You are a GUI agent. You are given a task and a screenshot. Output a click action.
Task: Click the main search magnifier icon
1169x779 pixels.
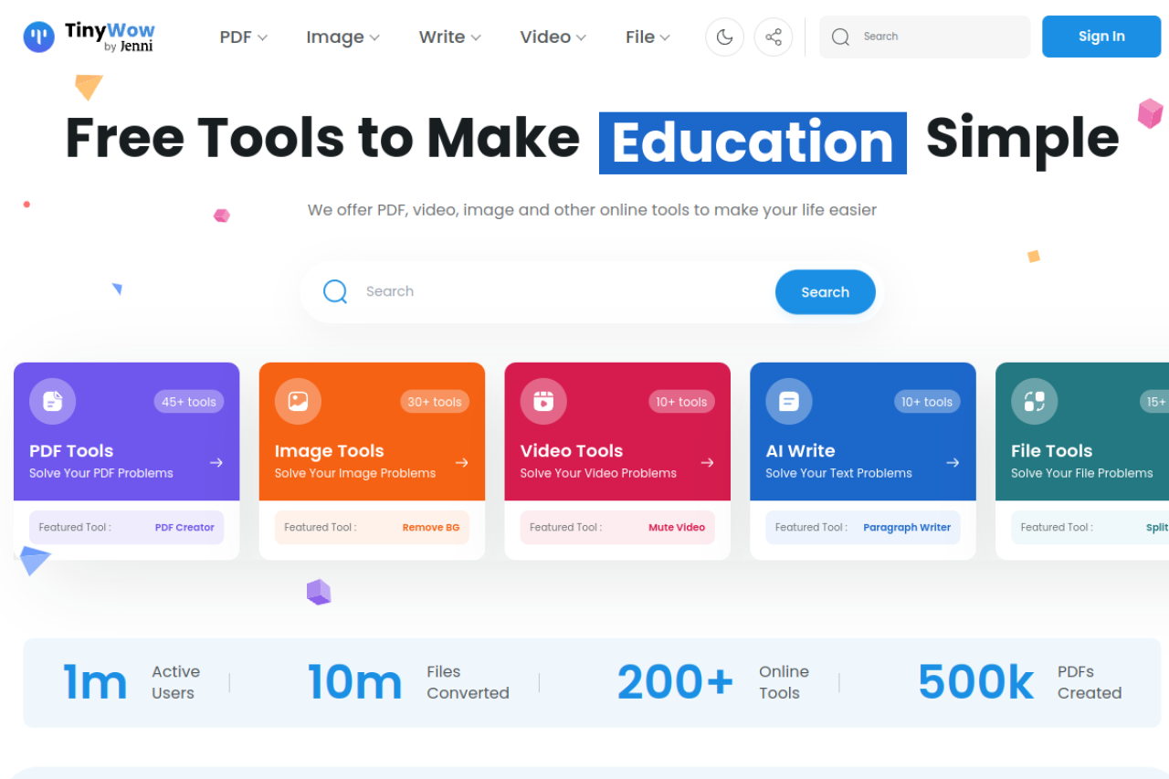[335, 291]
